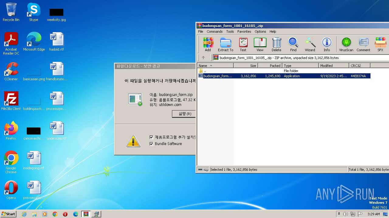Image resolution: width=389 pixels, height=218 pixels.
Task: Click the 3:29 AM taskbar clock
Action: pyautogui.click(x=374, y=214)
